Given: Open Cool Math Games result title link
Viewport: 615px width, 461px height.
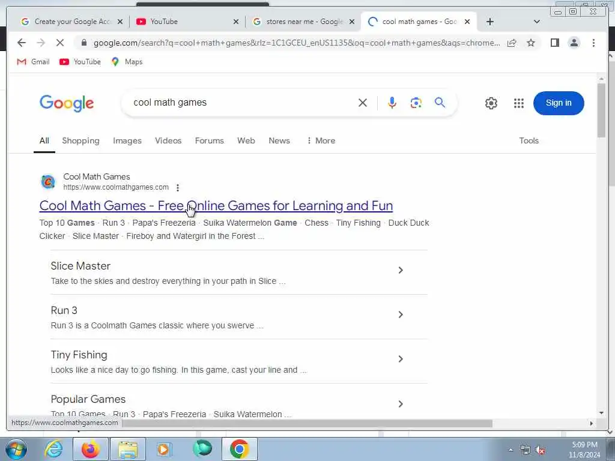Looking at the screenshot, I should click(216, 206).
